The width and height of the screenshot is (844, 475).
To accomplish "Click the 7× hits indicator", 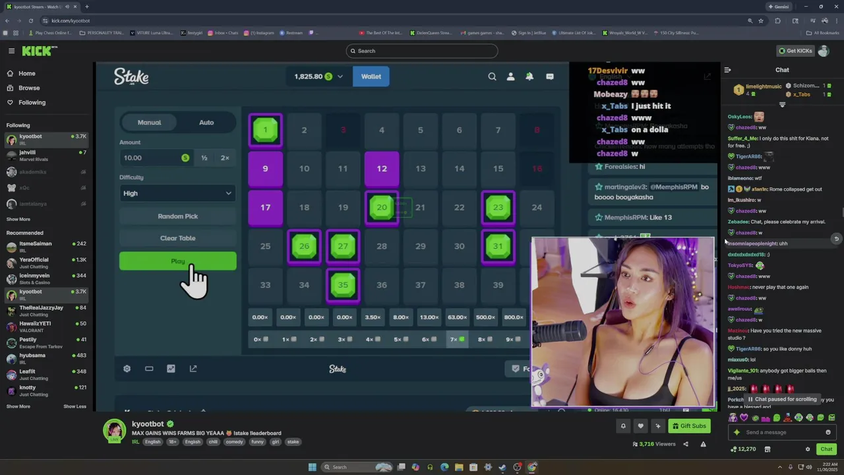I will [458, 339].
